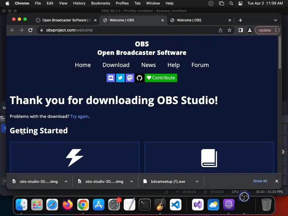Expand options for bdcamsetup (1).exe download
This screenshot has width=288, height=216.
point(197,181)
